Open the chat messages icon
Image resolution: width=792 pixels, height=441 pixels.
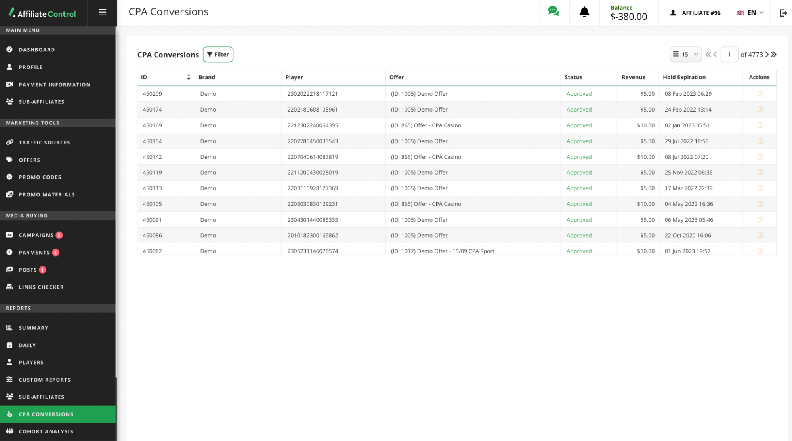(x=553, y=11)
